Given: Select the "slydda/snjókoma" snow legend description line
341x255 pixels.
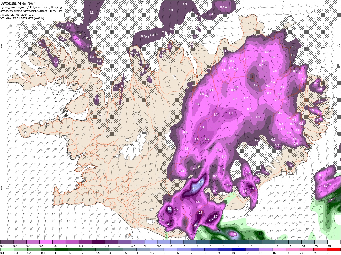Looking at the screenshot, I should click(x=31, y=11).
